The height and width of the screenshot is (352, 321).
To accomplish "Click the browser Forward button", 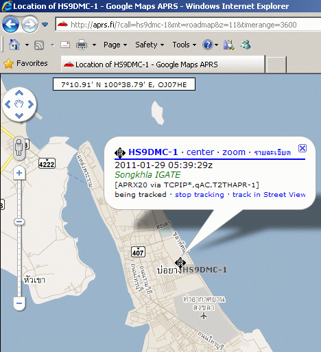I will coord(30,24).
